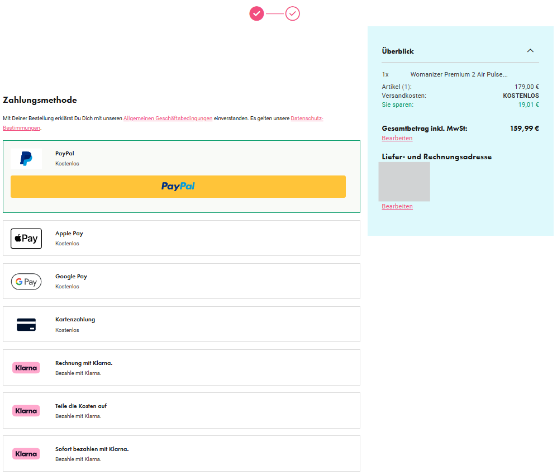Click the Google Pay logo icon
The height and width of the screenshot is (475, 557).
[x=26, y=282]
